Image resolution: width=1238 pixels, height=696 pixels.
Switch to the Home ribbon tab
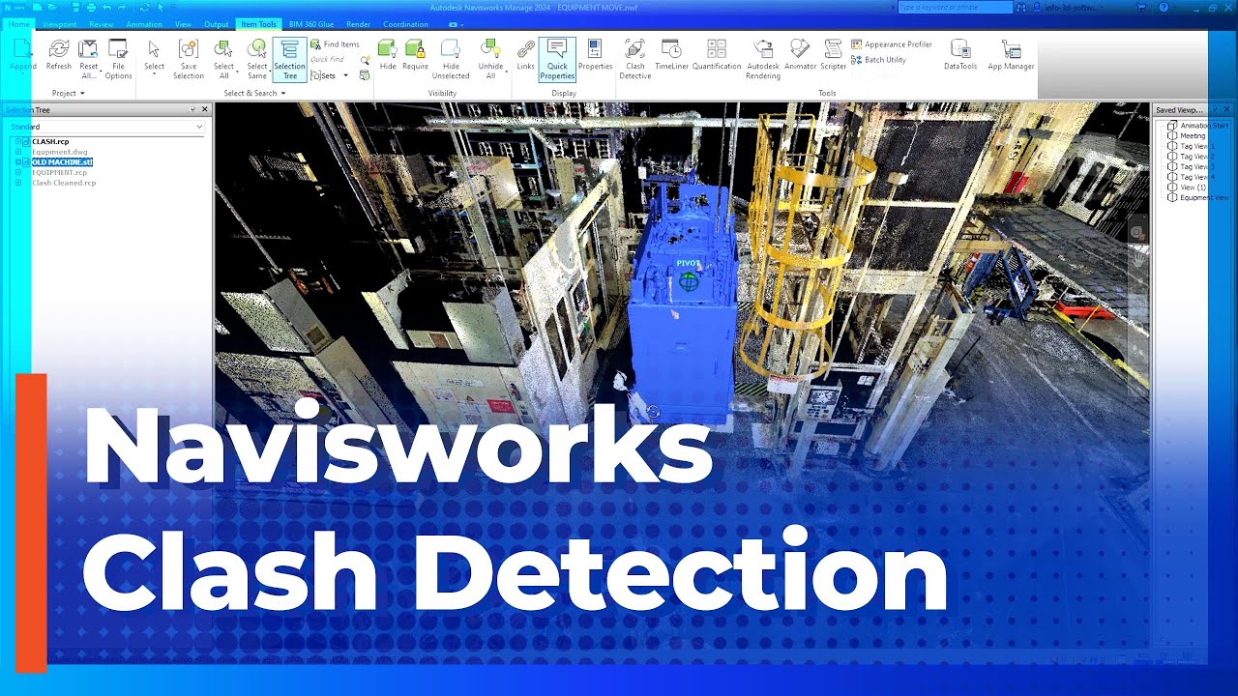pos(19,24)
